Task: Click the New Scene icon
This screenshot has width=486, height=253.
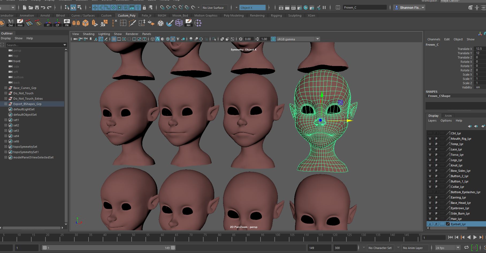Action: [25, 7]
